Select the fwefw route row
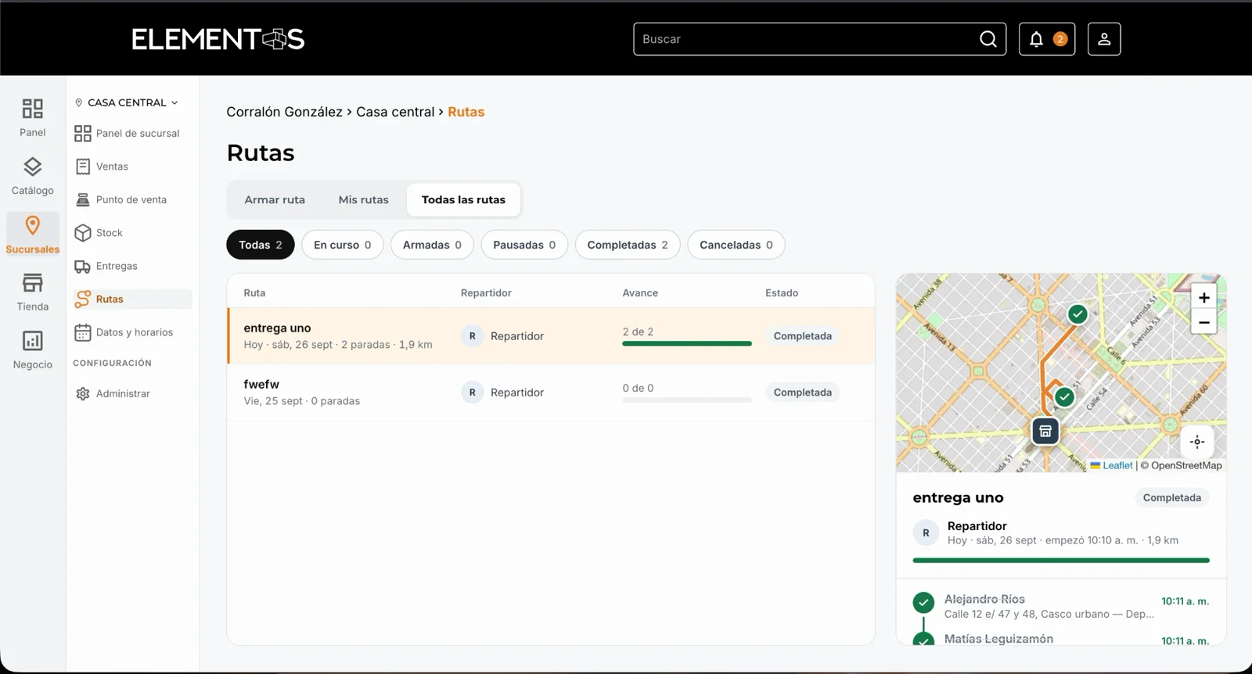 point(551,393)
